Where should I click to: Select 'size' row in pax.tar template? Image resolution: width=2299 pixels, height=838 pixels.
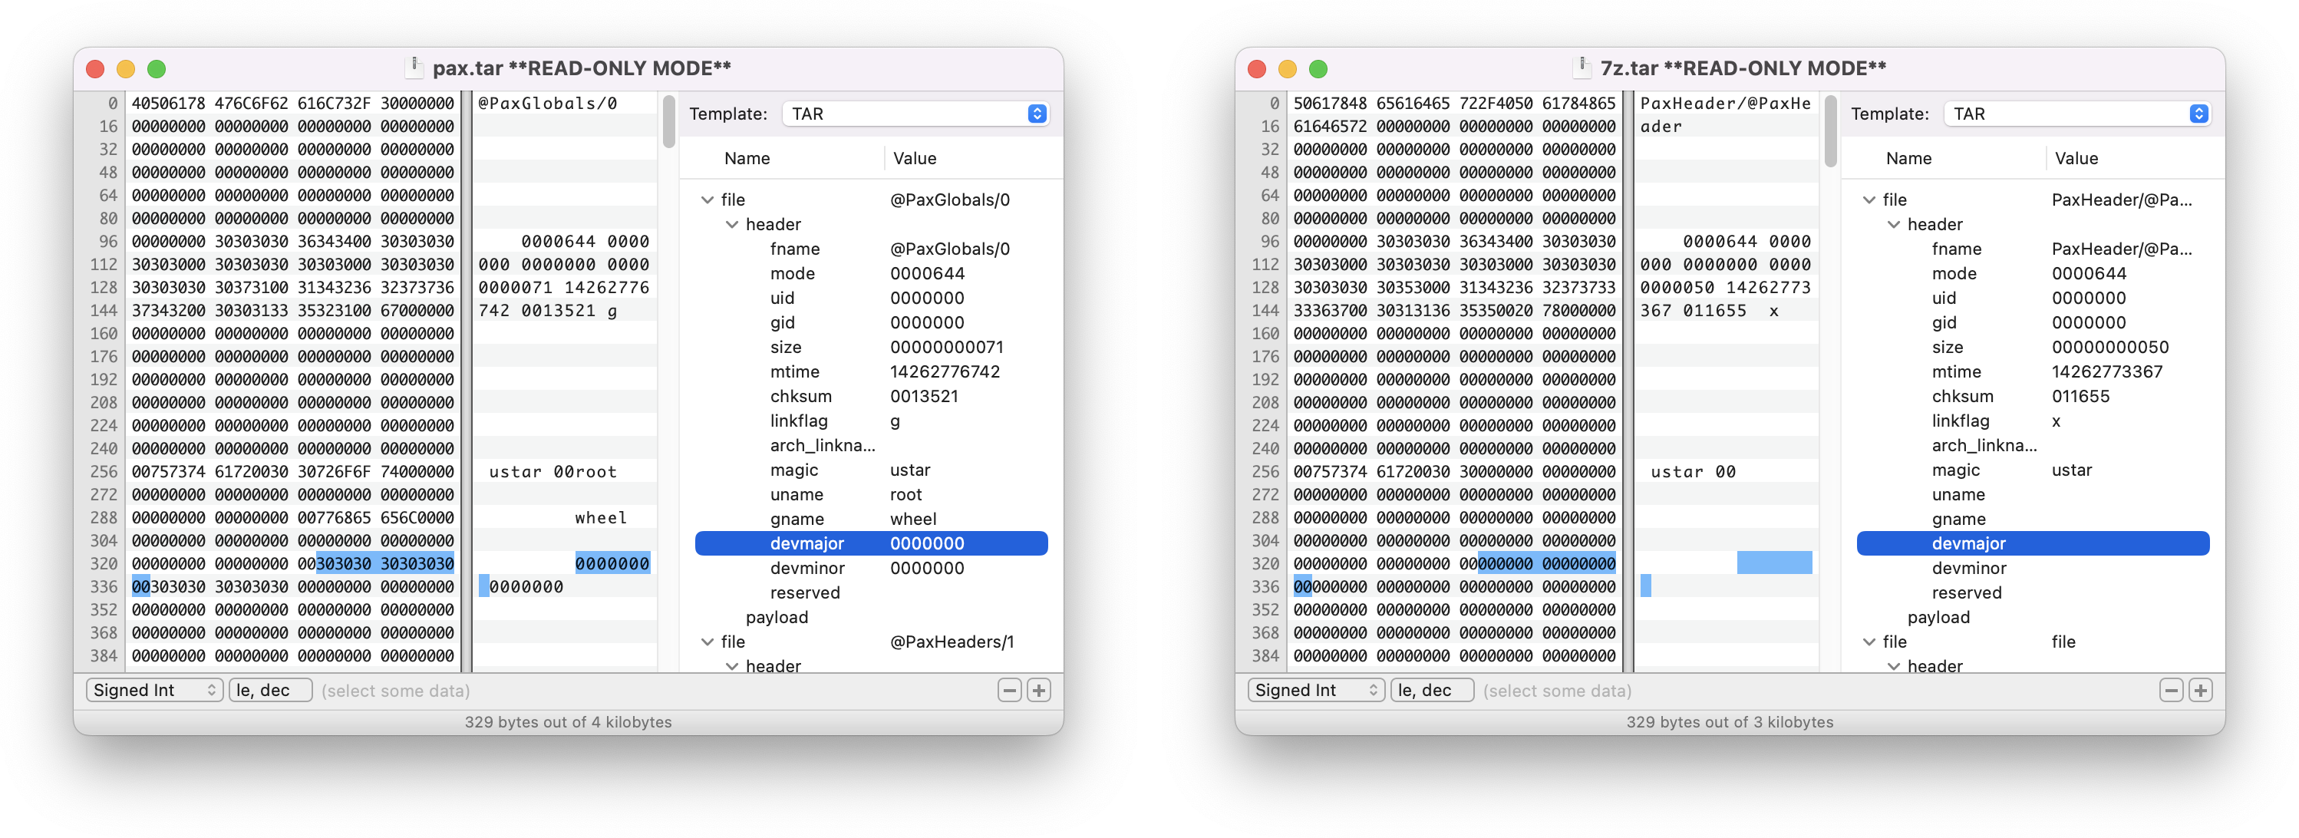(x=871, y=347)
